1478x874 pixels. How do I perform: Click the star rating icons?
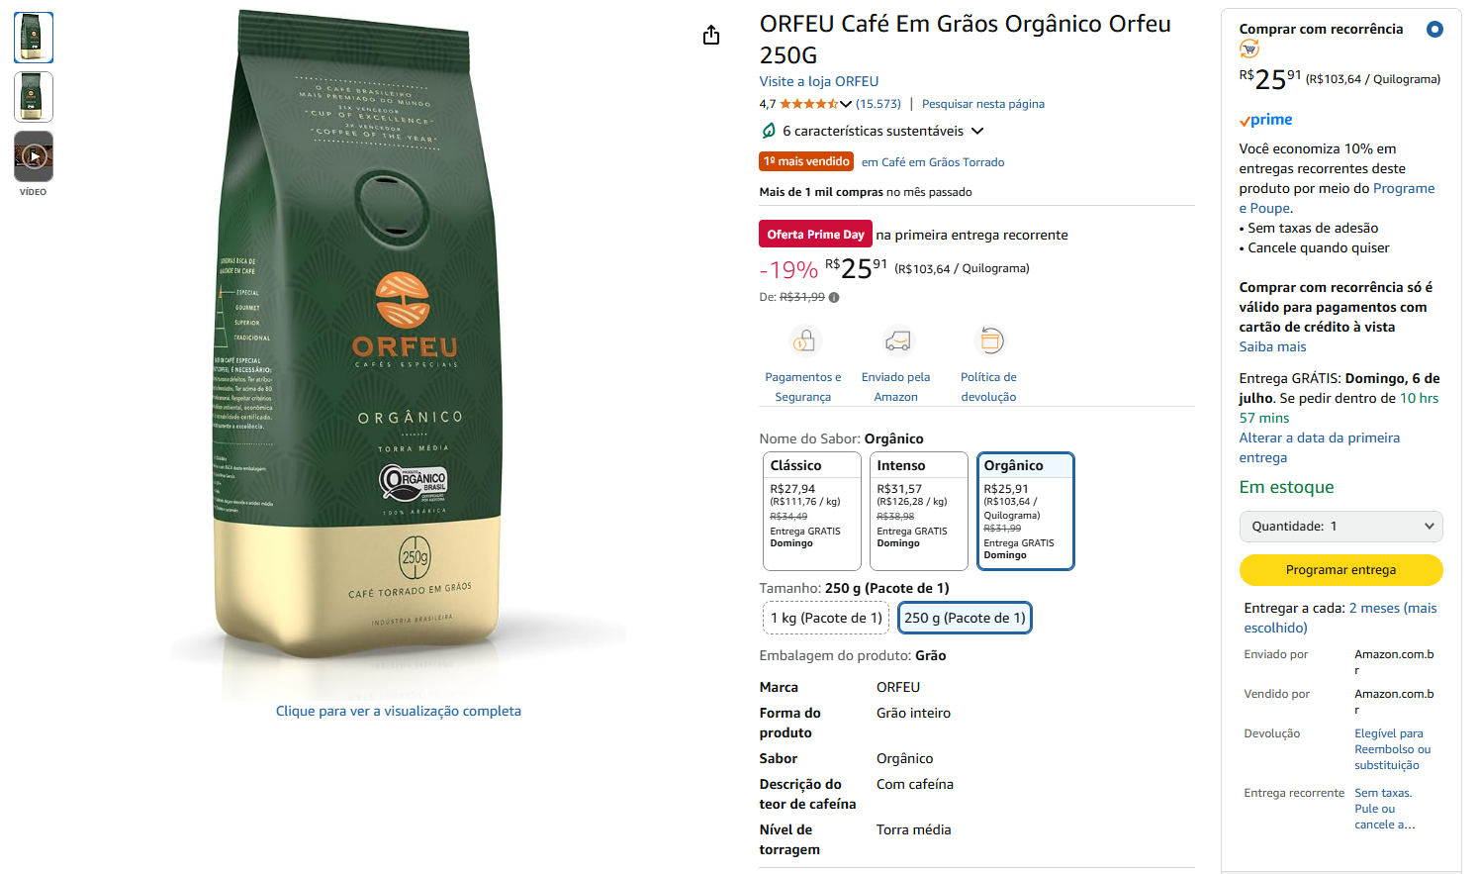808,104
